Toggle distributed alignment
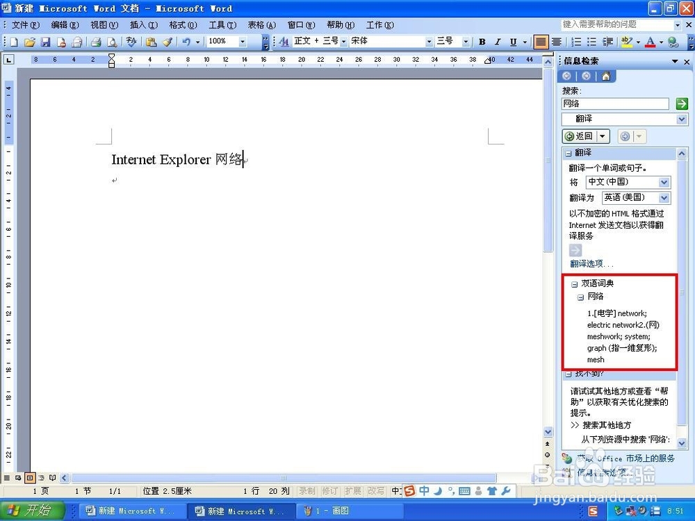Viewport: 695px width, 521px height. (x=556, y=42)
